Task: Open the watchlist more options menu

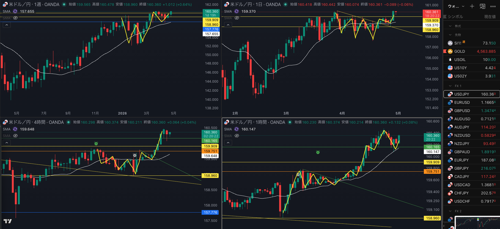Action: 493,6
